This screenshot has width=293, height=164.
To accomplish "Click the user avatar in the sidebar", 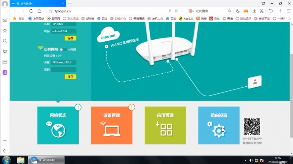I will 5,4.
